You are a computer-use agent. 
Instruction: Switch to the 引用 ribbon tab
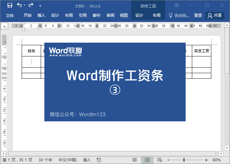pyautogui.click(x=82, y=15)
